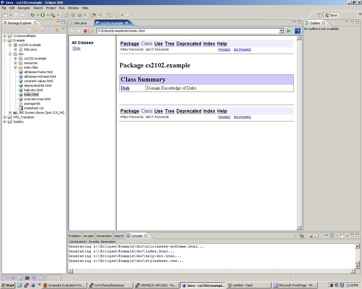Click the New wizard icon in toolbar
The width and height of the screenshot is (362, 289).
pyautogui.click(x=6, y=15)
